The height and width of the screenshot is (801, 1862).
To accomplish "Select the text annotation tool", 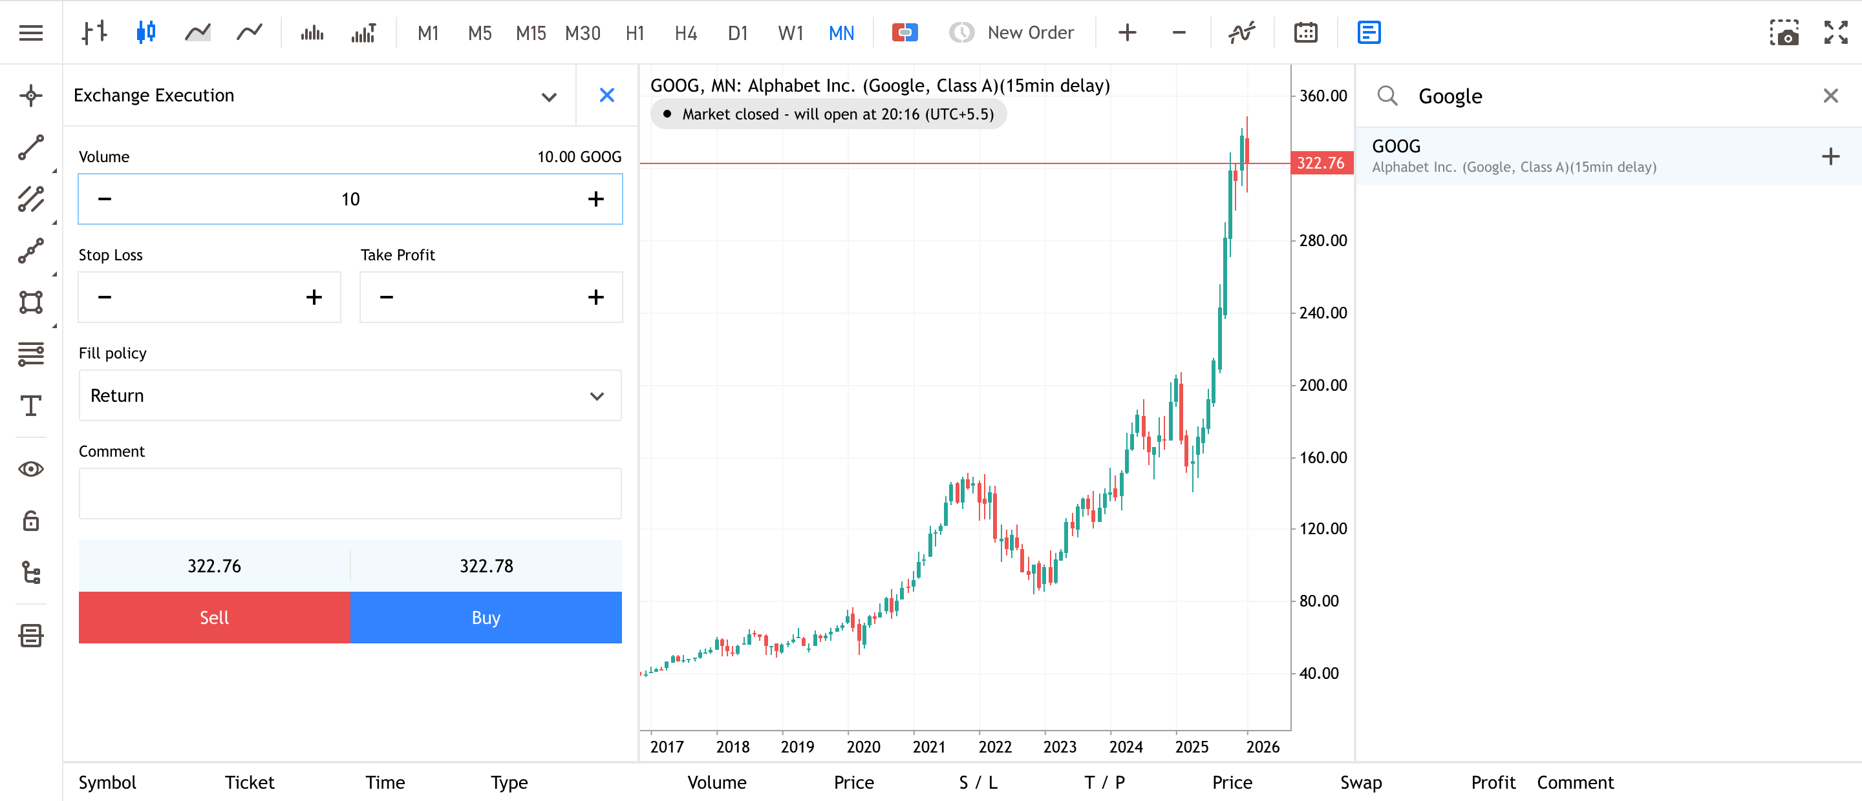I will (30, 406).
